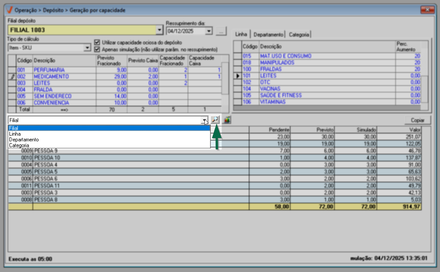The width and height of the screenshot is (440, 272).
Task: Open the ellipsis button next to date
Action: coord(221,31)
